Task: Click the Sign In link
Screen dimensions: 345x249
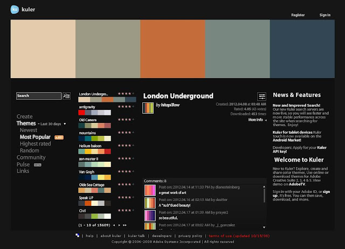Action: click(x=325, y=15)
